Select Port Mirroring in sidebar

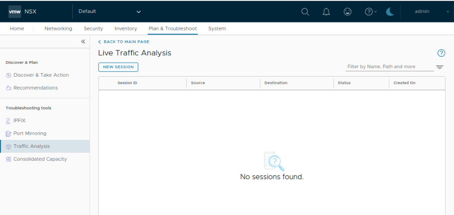[x=29, y=133]
